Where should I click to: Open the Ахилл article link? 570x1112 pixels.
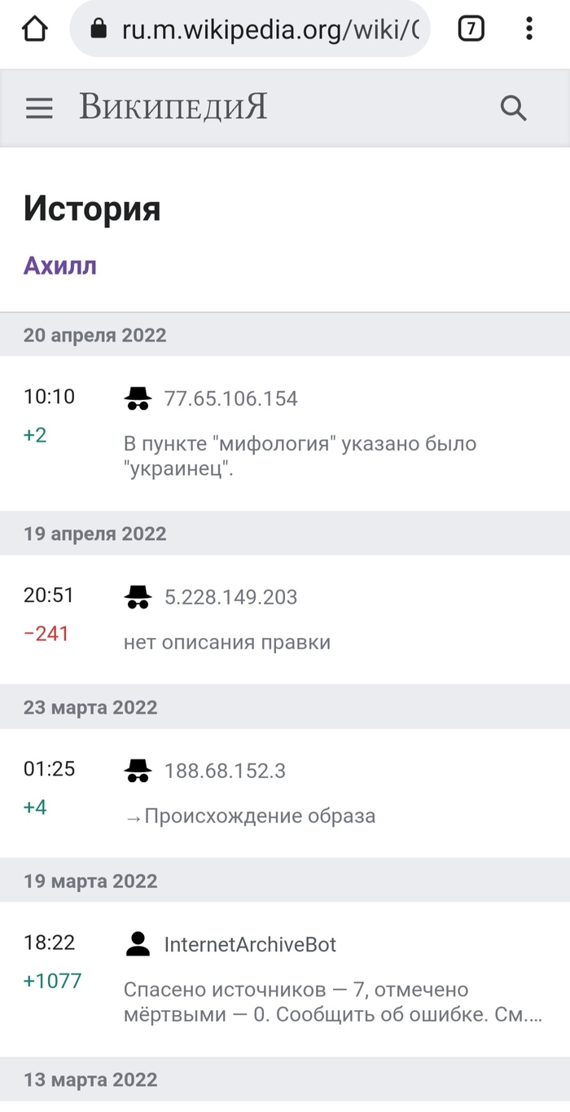60,266
